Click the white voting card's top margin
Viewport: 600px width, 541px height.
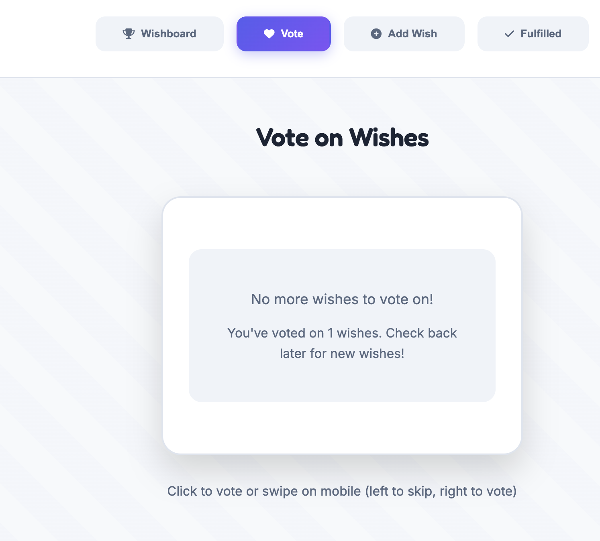coord(342,223)
